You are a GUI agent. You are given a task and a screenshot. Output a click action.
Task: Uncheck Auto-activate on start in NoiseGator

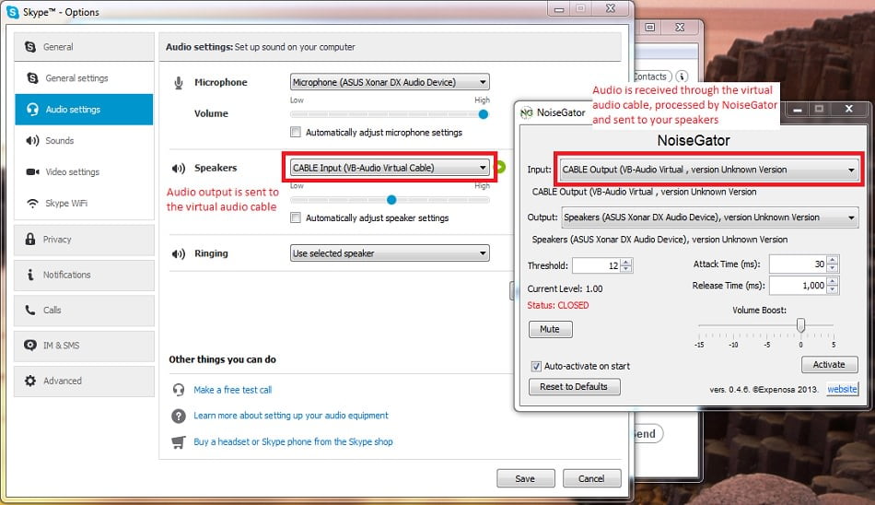(x=536, y=366)
